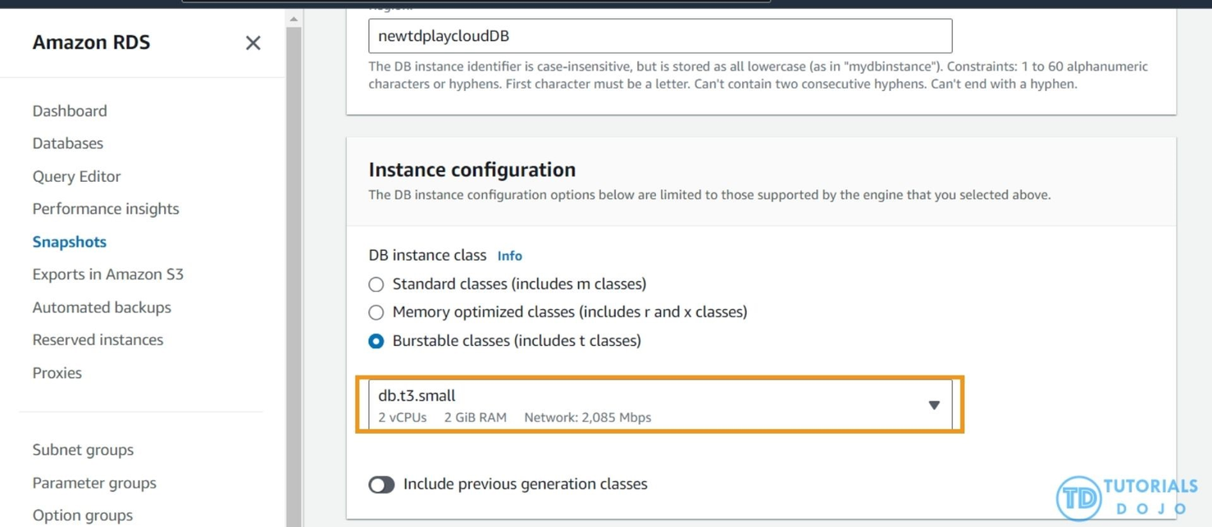
Task: Open Parameter groups in sidebar
Action: click(x=94, y=483)
